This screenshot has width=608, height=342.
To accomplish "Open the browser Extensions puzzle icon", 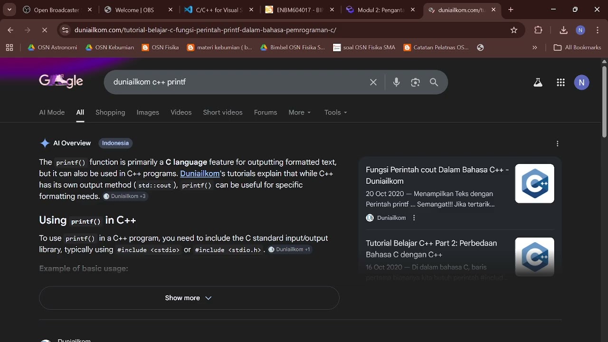I will coord(538,30).
